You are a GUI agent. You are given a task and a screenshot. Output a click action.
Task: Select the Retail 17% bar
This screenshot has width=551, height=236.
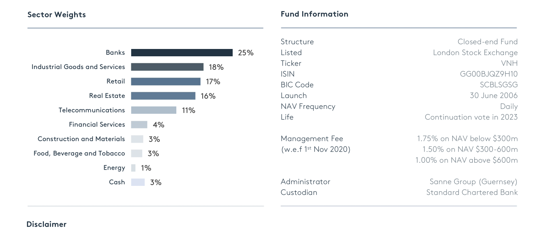(166, 82)
